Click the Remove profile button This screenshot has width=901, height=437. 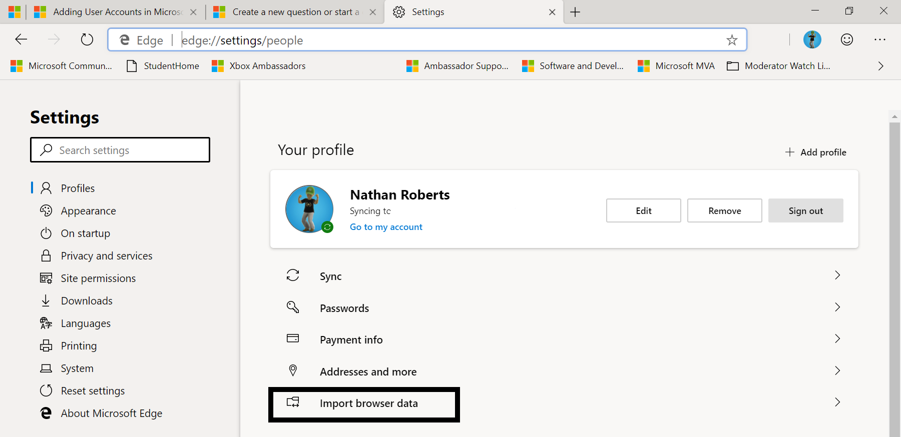point(725,210)
